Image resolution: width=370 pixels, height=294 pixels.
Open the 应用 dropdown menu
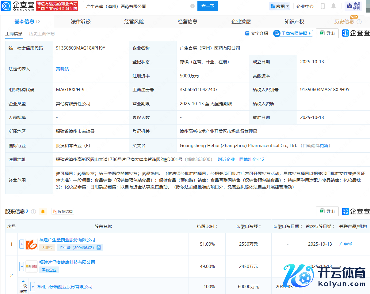[279, 6]
